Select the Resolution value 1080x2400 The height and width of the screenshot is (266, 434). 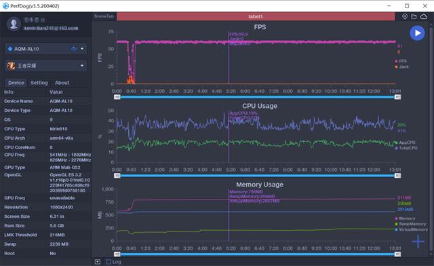click(x=62, y=207)
